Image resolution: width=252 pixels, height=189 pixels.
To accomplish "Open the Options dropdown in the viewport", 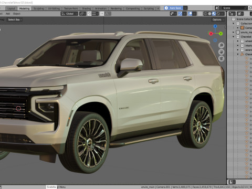I will click(x=218, y=19).
